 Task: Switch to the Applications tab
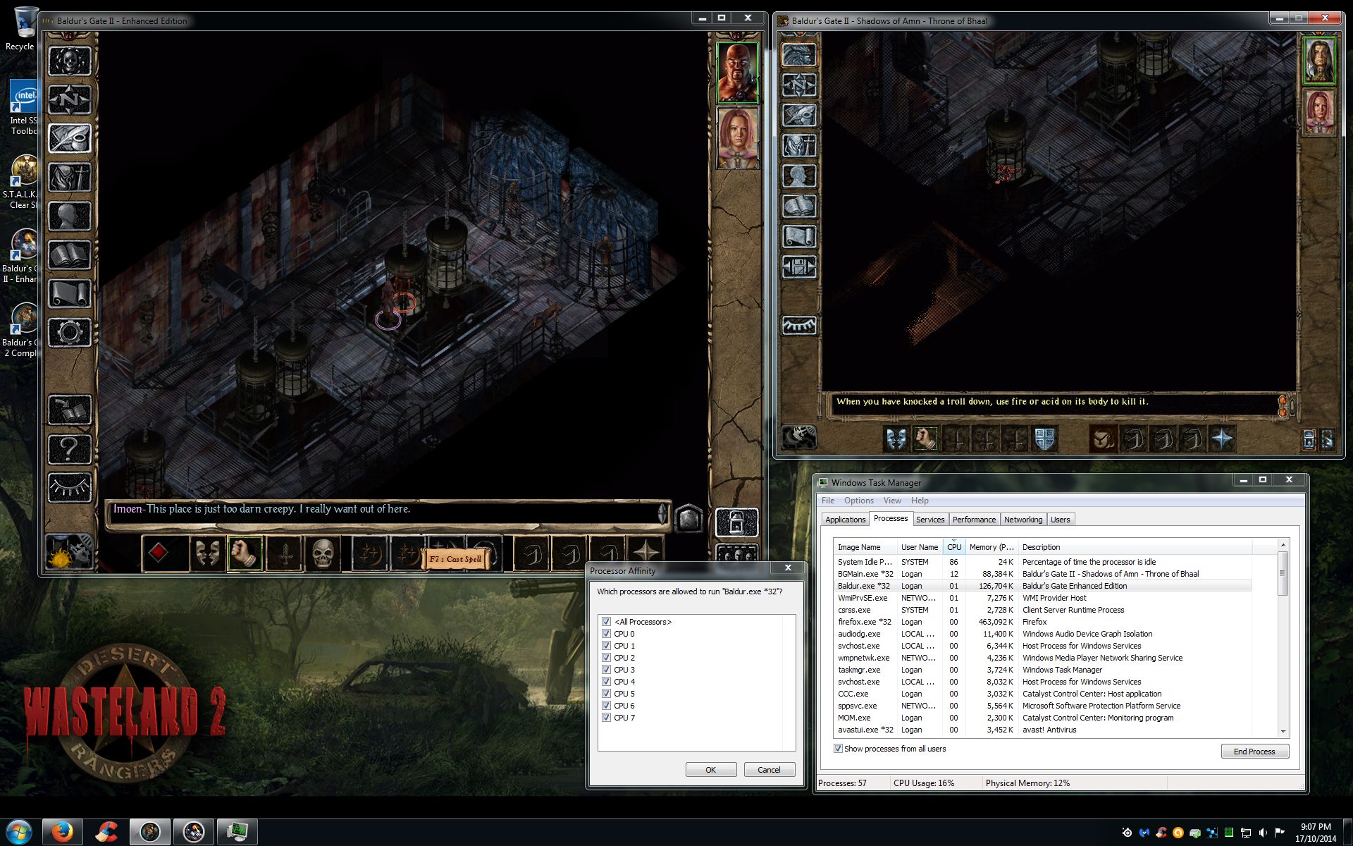pos(845,520)
